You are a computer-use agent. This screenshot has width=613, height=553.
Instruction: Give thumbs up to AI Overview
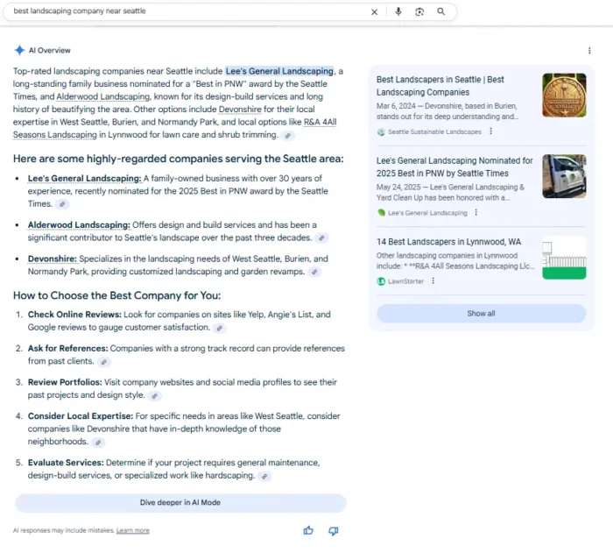click(x=308, y=530)
